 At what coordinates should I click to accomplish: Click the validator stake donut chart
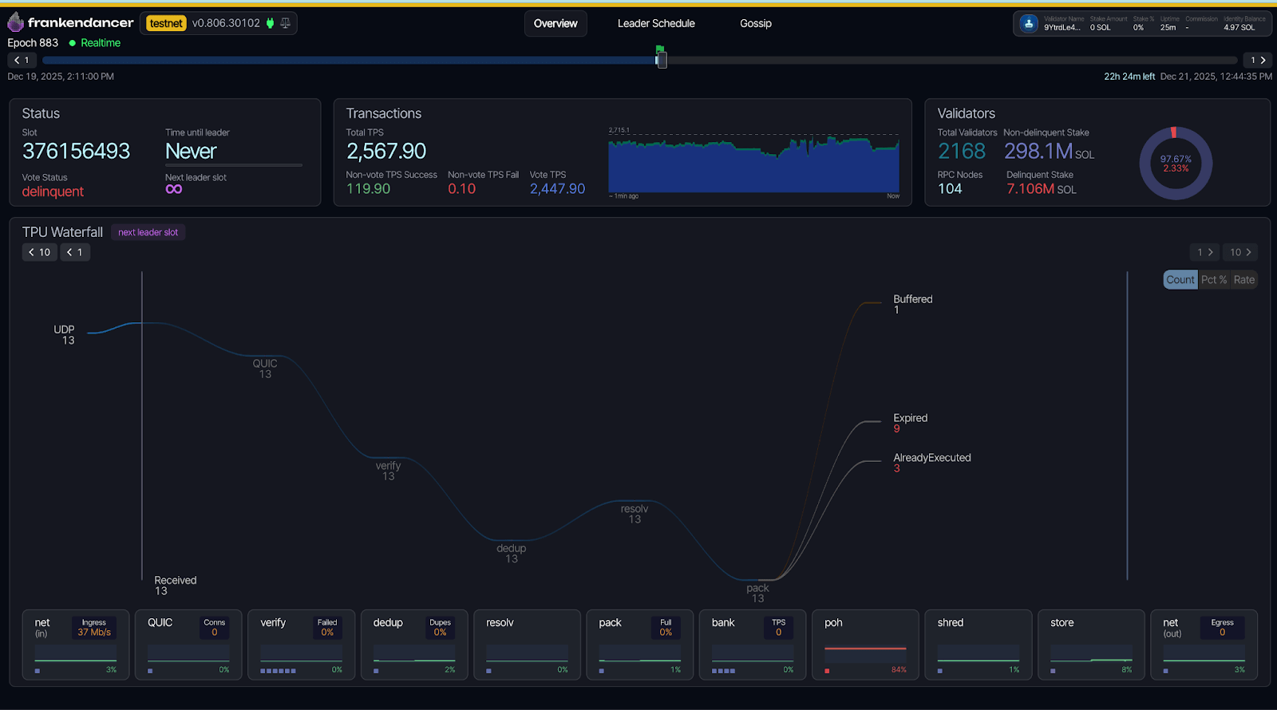pyautogui.click(x=1175, y=164)
